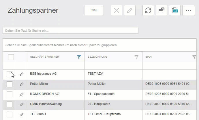Screen dimensions: 199x120
Task: Focus the search text field
Action: (70, 30)
